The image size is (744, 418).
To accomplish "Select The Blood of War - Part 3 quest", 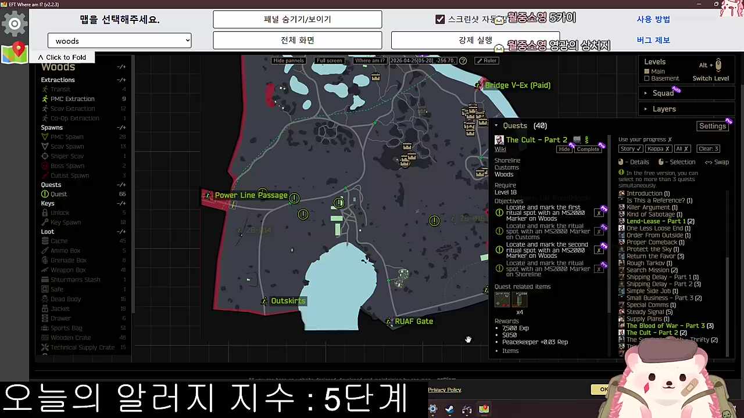I will click(666, 326).
